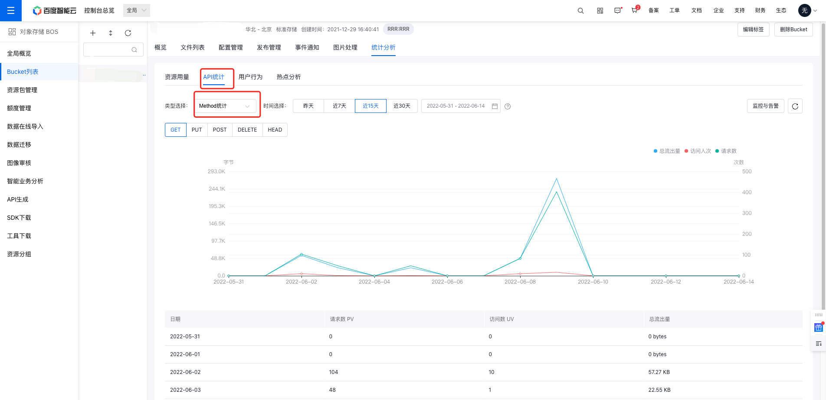Select the 近15天 time range
The image size is (826, 400).
[370, 106]
